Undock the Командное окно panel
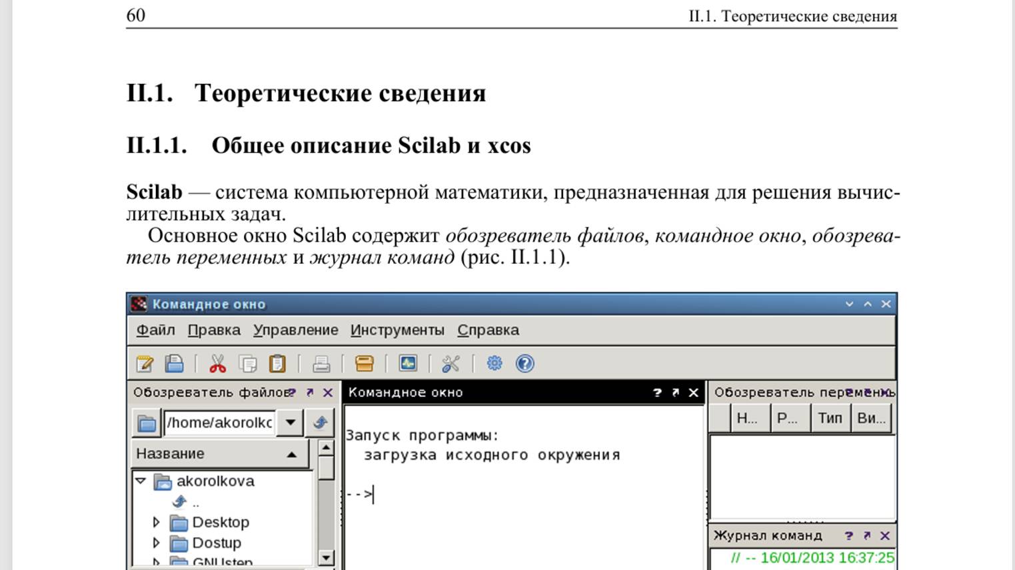Screen dimensions: 1015x570 (676, 393)
